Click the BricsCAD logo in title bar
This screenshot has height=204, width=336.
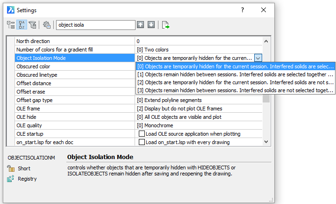pos(10,10)
